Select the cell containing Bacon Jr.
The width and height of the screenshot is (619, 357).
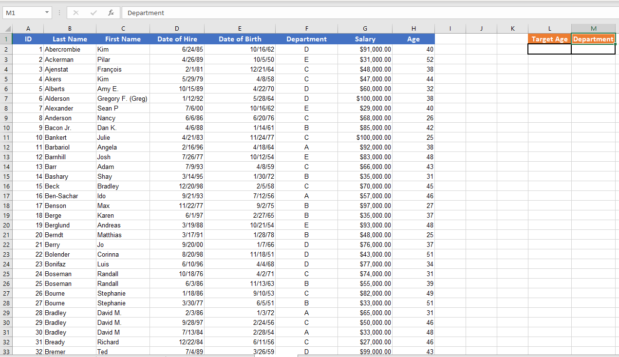pos(70,128)
